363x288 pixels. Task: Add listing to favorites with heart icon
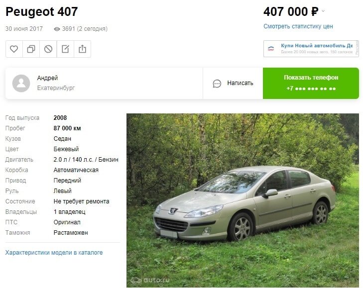(x=14, y=49)
